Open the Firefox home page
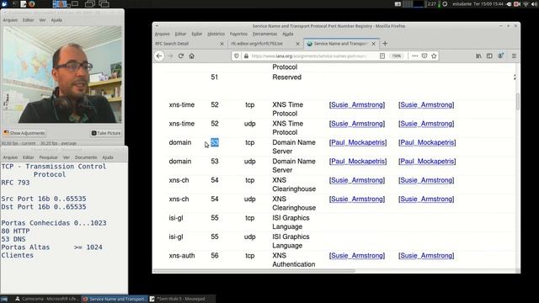Viewport: 539px width, 303px height. pos(191,56)
